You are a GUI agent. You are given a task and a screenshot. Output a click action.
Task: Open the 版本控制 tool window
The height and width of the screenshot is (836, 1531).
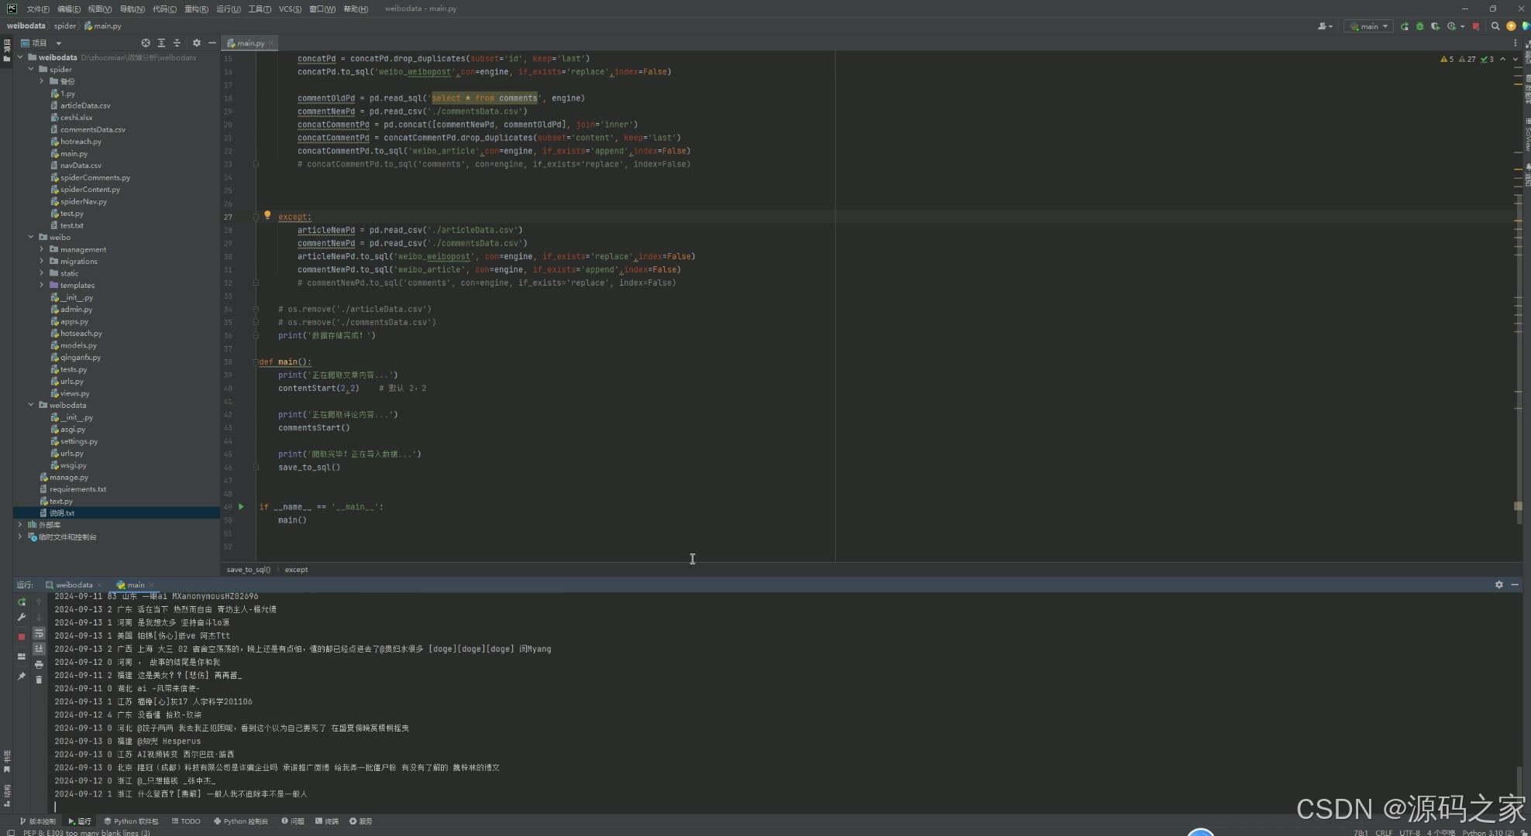(x=37, y=821)
